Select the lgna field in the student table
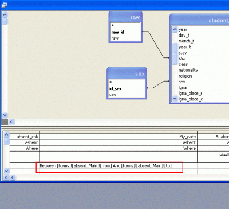229x209 pixels. 183,87
